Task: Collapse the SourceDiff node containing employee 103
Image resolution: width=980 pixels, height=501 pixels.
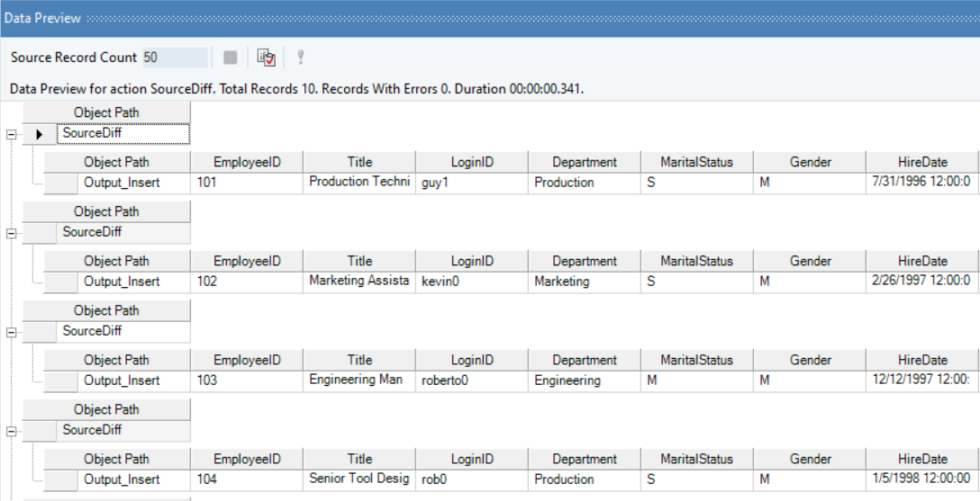Action: coord(11,332)
